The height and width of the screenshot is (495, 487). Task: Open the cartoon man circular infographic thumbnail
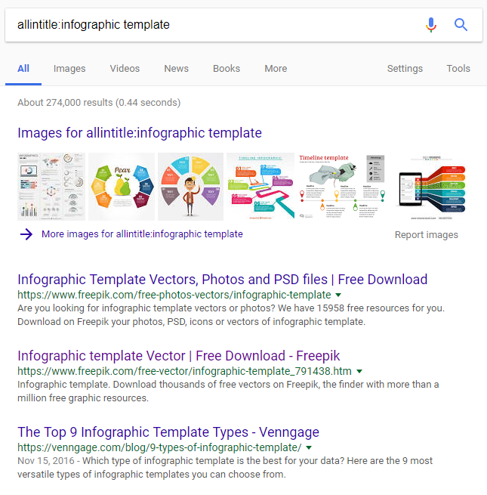point(190,187)
